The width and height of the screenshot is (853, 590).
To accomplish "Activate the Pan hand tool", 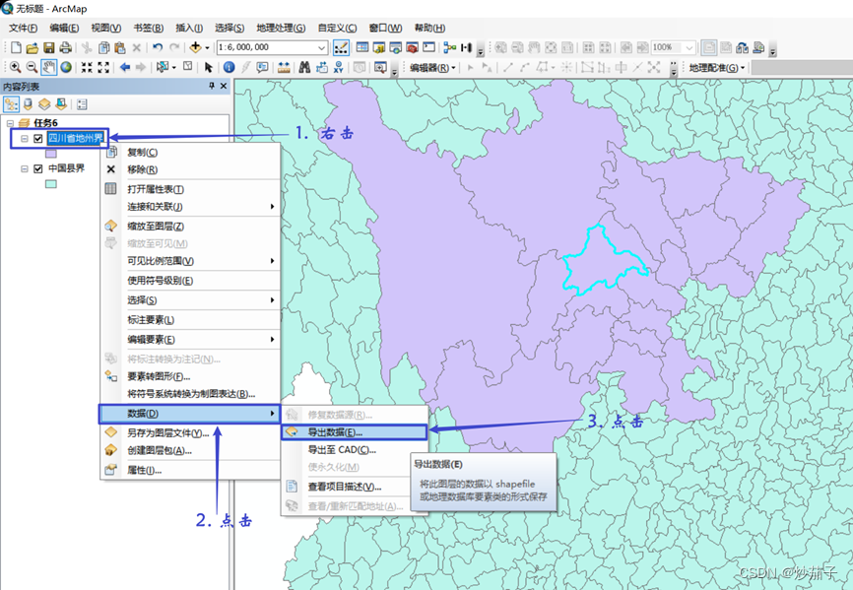I will 49,67.
